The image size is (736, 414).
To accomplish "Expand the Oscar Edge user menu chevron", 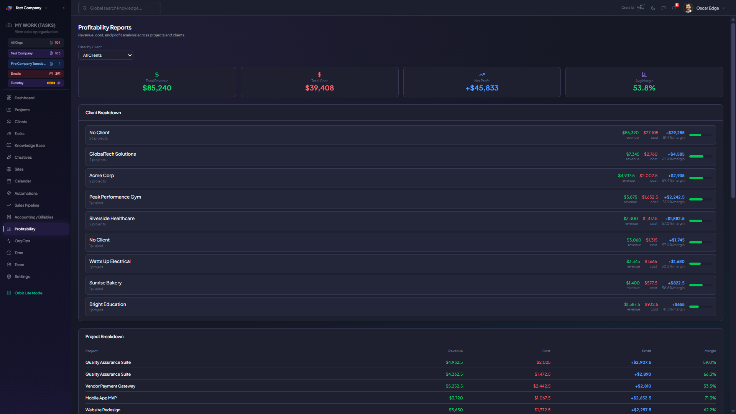I will (724, 8).
